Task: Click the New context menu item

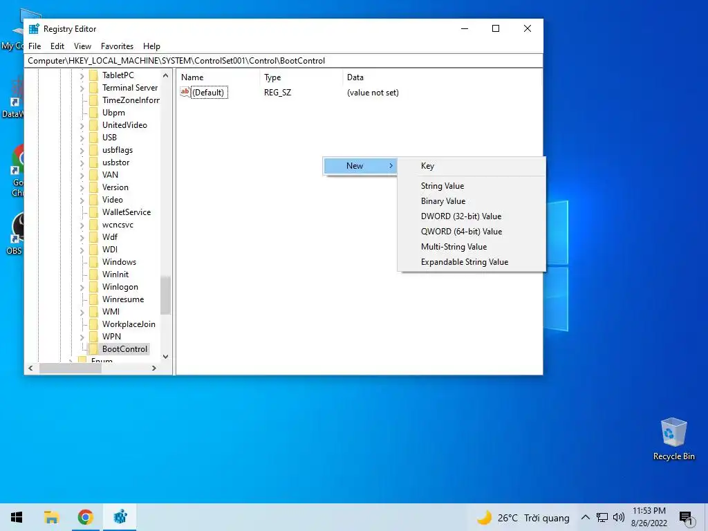Action: tap(360, 166)
